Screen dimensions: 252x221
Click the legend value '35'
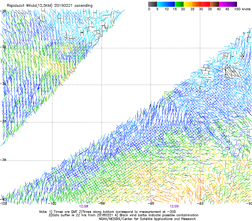pyautogui.click(x=210, y=9)
